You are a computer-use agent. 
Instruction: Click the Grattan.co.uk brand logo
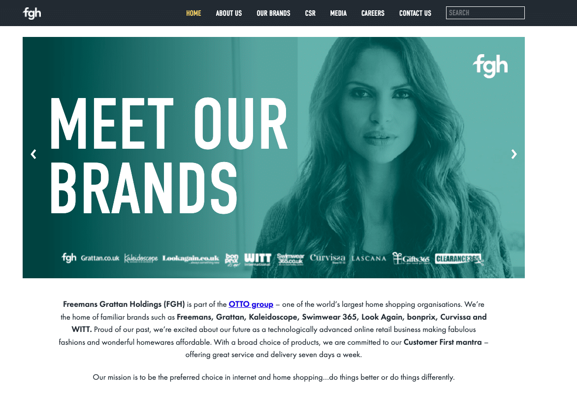tap(100, 258)
